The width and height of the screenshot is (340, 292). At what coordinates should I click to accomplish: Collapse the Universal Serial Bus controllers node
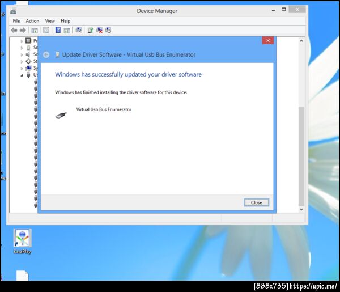click(x=22, y=75)
